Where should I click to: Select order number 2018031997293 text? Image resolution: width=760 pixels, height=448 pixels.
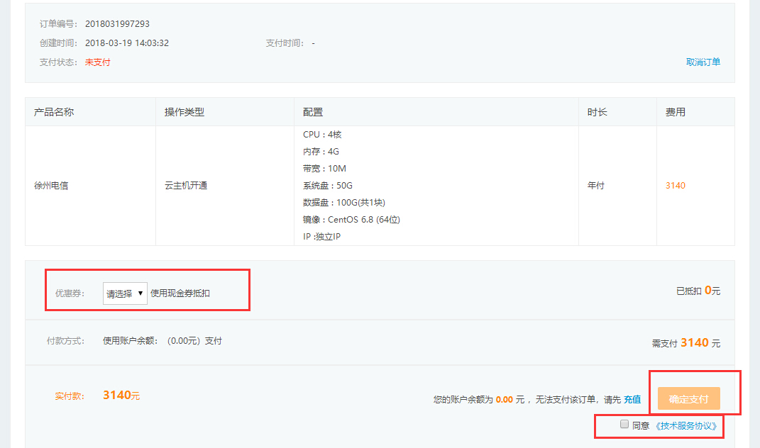click(x=117, y=23)
